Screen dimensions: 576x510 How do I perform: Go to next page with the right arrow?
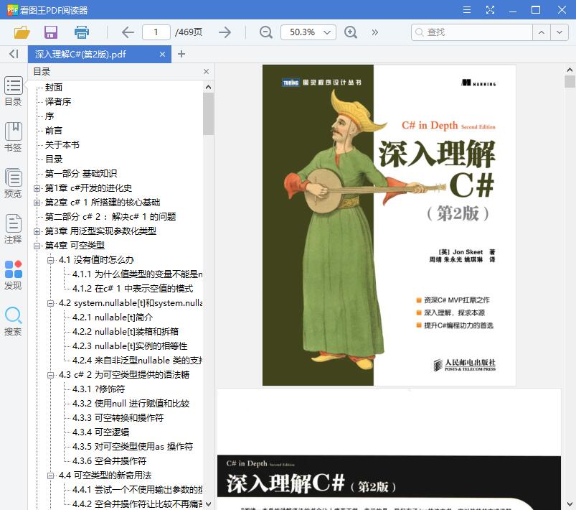pos(225,32)
